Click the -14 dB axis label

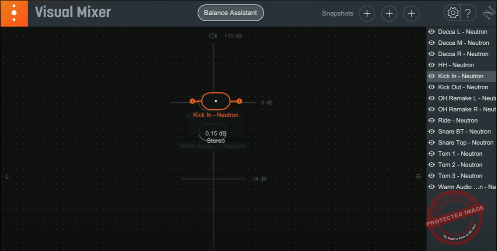[259, 179]
